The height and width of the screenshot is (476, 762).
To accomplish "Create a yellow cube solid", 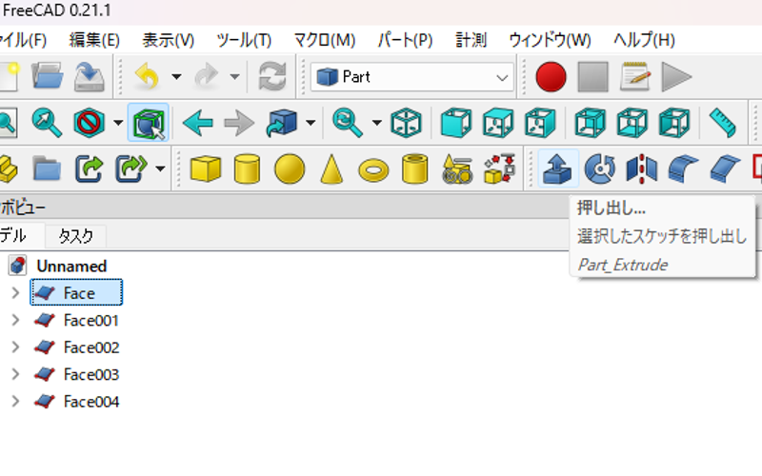I will click(x=205, y=169).
